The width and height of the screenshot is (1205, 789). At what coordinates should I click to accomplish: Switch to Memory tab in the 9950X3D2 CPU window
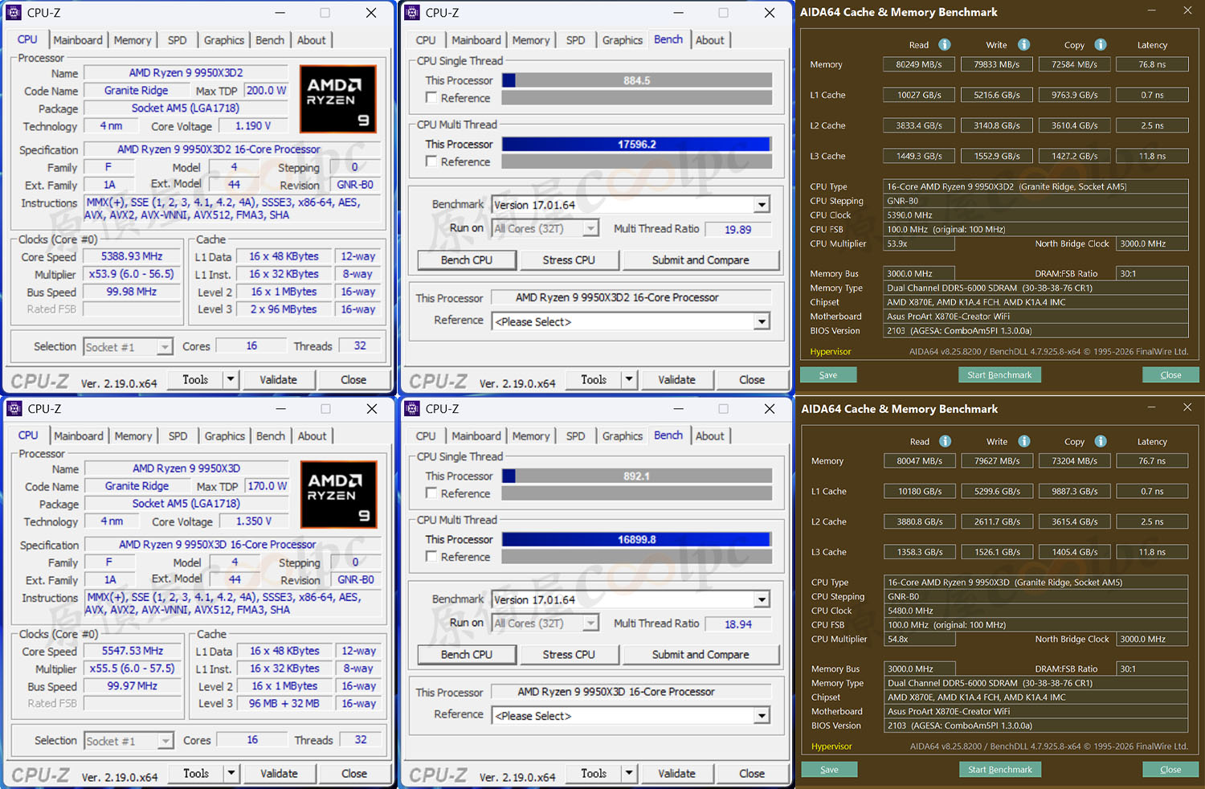[133, 40]
